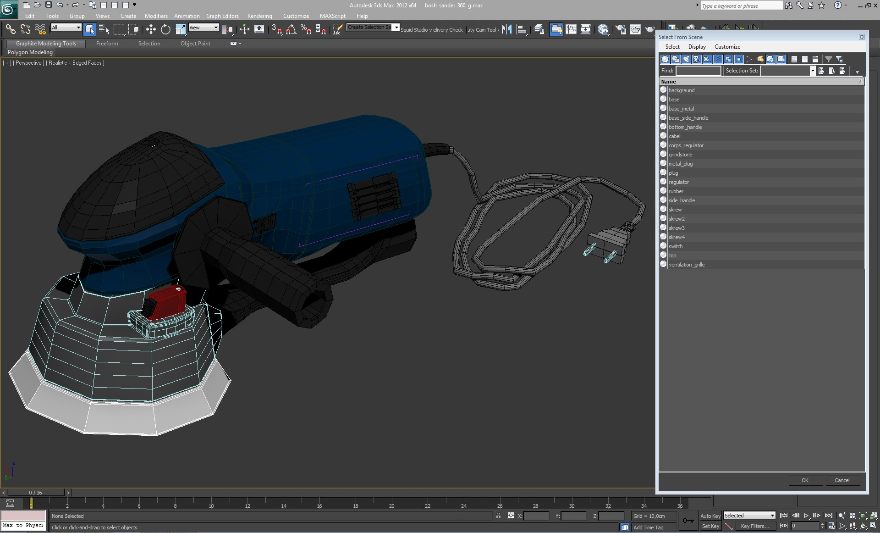This screenshot has width=880, height=533.
Task: Click the Rendered Frame Window teapot icon
Action: tap(635, 29)
